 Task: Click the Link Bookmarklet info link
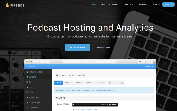pyautogui.click(x=85, y=90)
